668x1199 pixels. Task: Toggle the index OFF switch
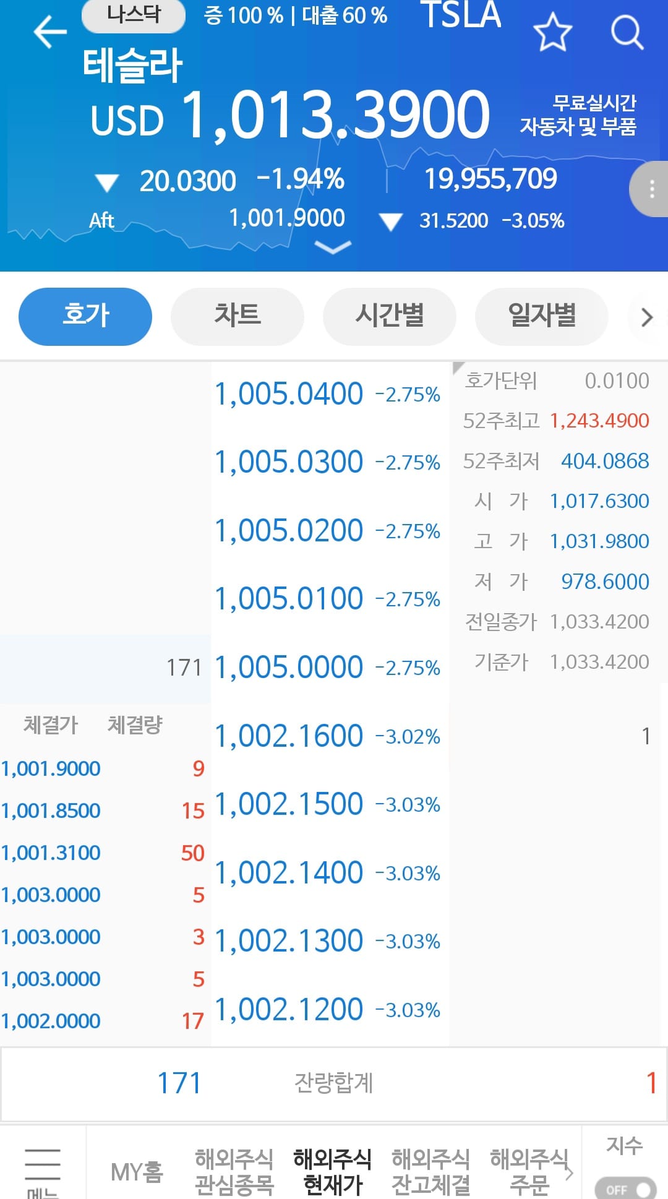625,1189
